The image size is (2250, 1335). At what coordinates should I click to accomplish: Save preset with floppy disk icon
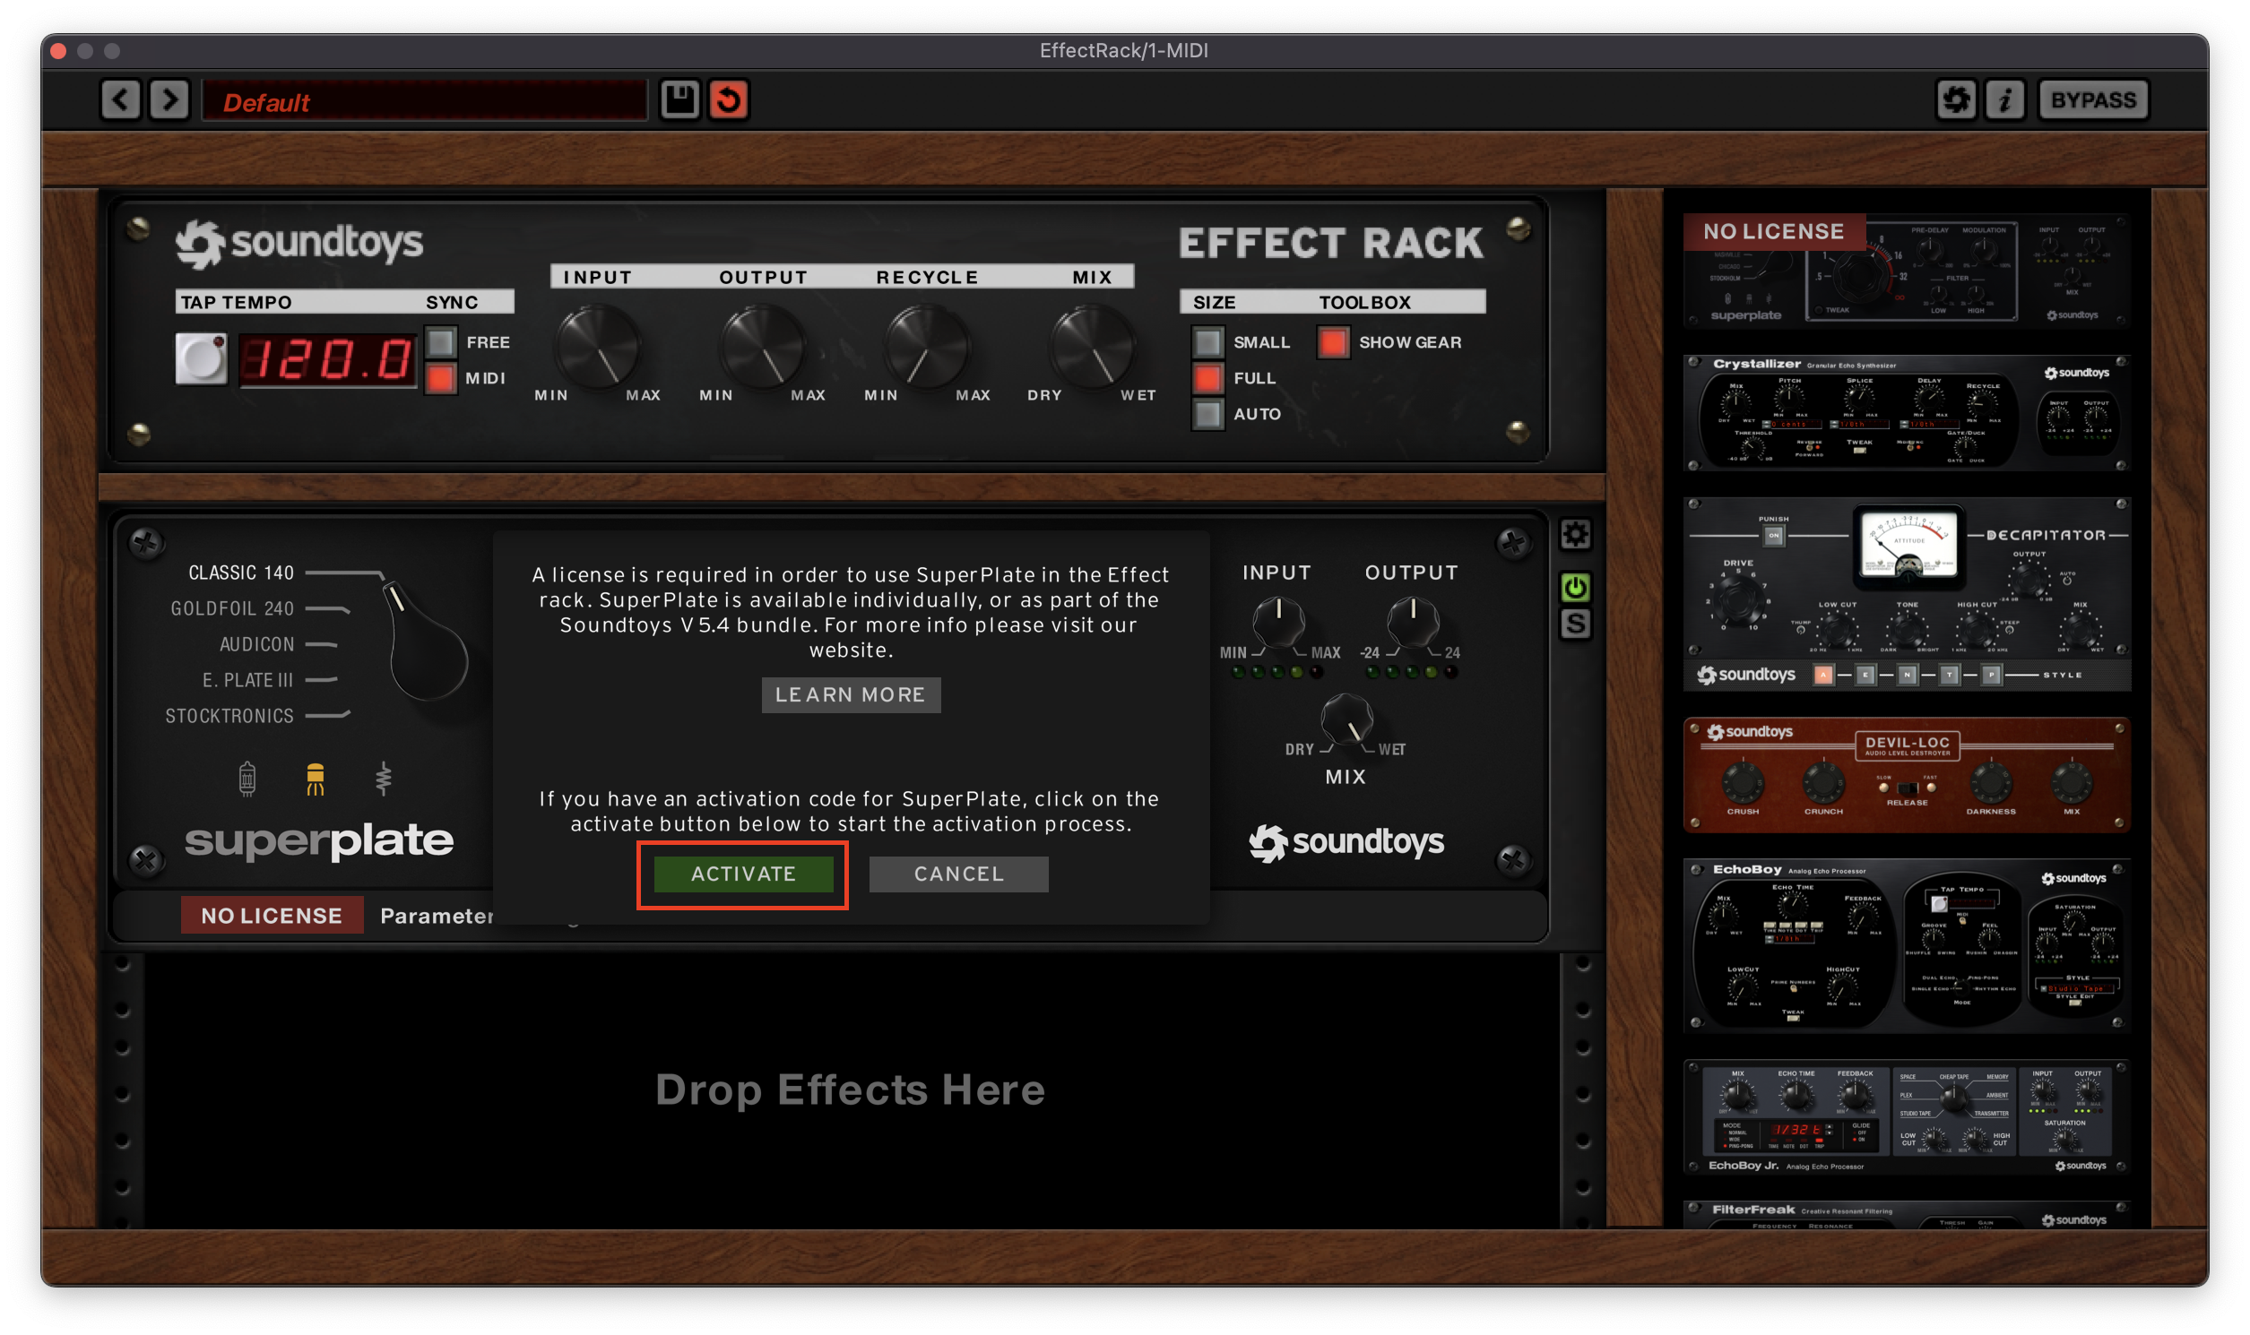pyautogui.click(x=679, y=99)
